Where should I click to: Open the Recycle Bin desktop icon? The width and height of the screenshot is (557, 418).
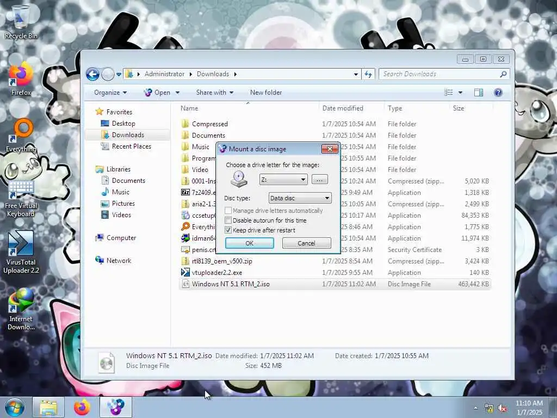click(21, 22)
